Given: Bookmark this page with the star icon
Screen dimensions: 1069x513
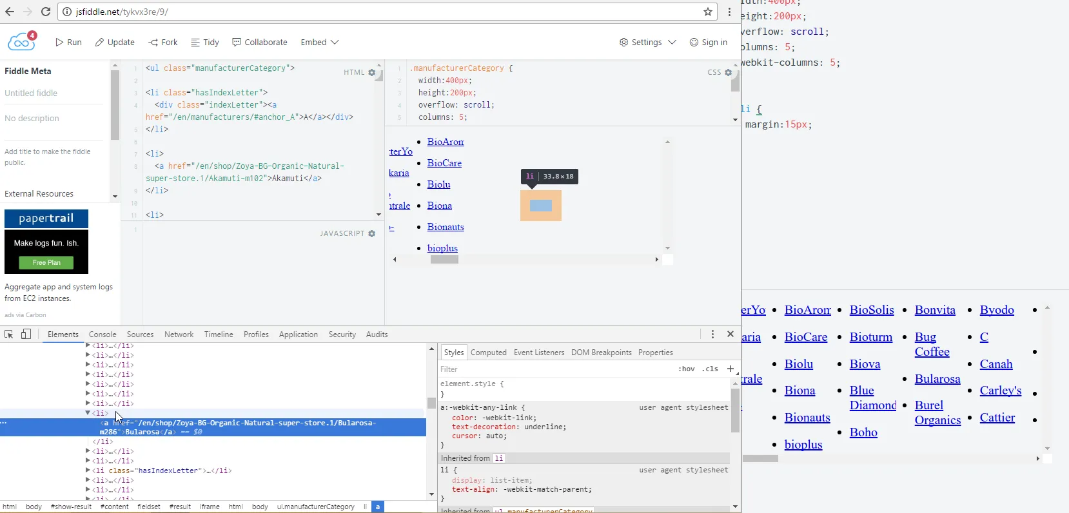Looking at the screenshot, I should (708, 12).
